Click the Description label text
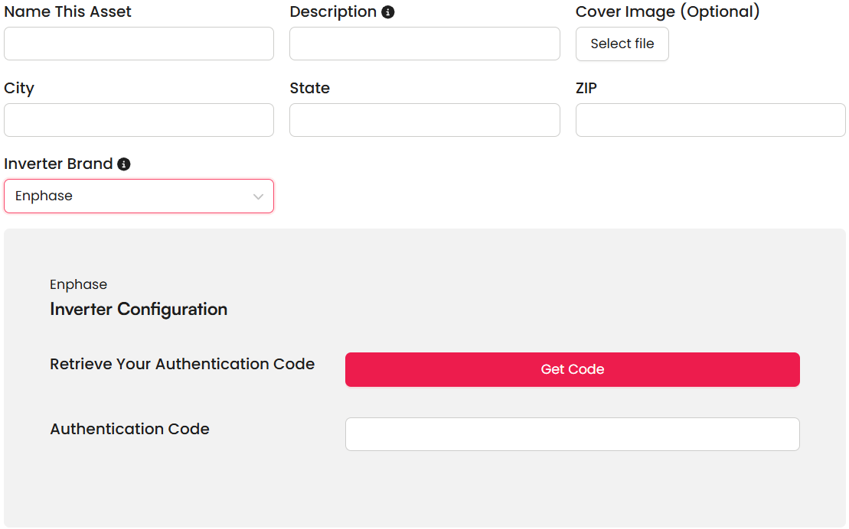The height and width of the screenshot is (529, 849). click(333, 12)
